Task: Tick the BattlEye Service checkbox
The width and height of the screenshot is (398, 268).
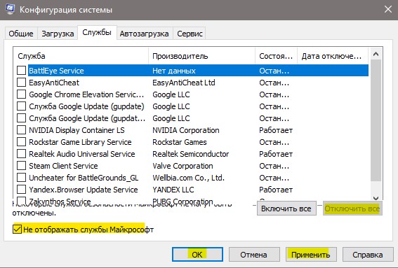Action: click(21, 71)
